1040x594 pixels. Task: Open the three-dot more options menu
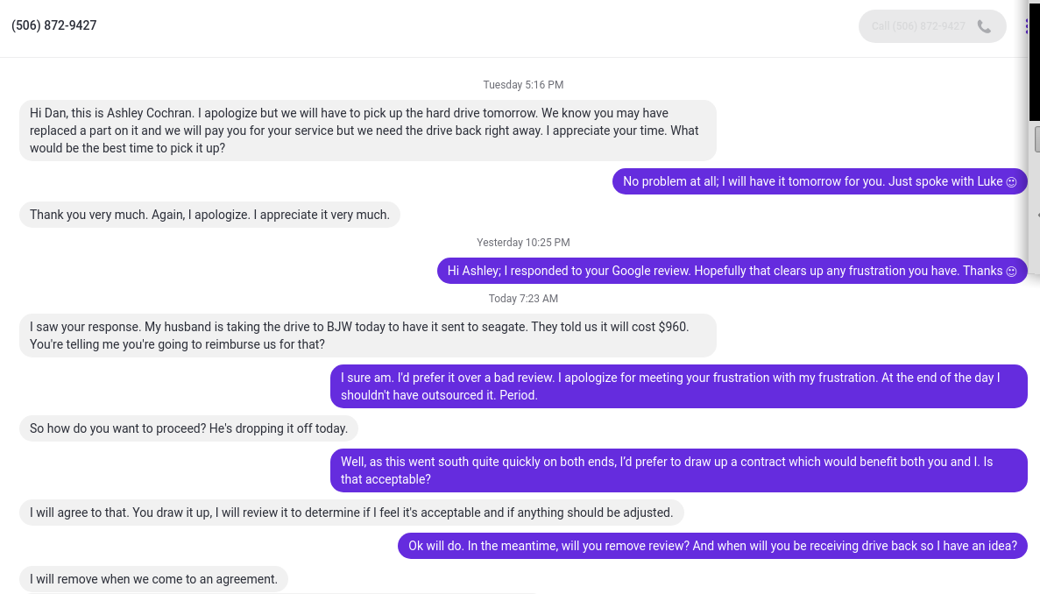click(x=1025, y=26)
